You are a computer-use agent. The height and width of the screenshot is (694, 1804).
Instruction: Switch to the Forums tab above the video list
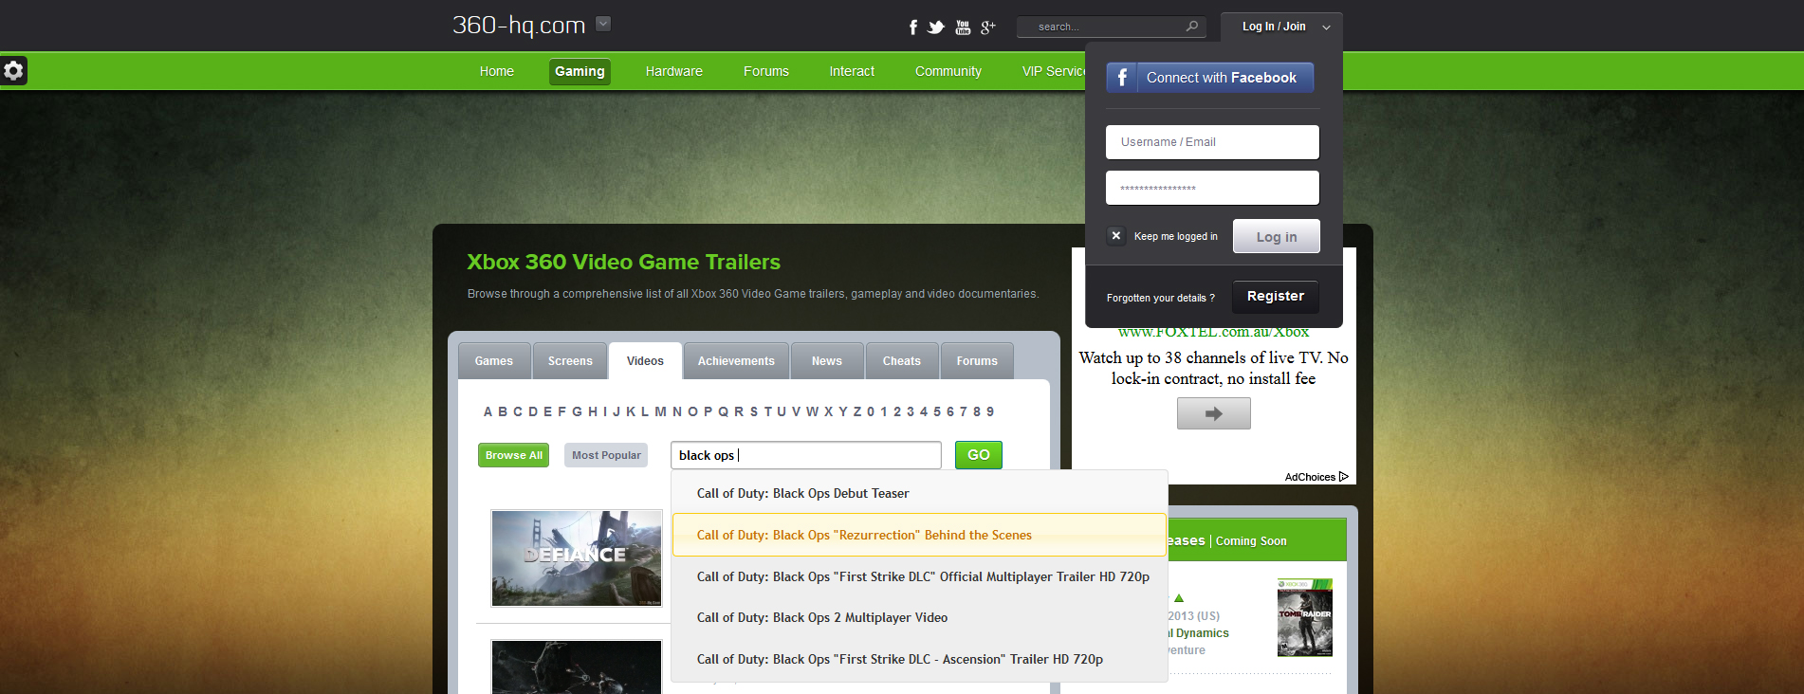(x=977, y=361)
